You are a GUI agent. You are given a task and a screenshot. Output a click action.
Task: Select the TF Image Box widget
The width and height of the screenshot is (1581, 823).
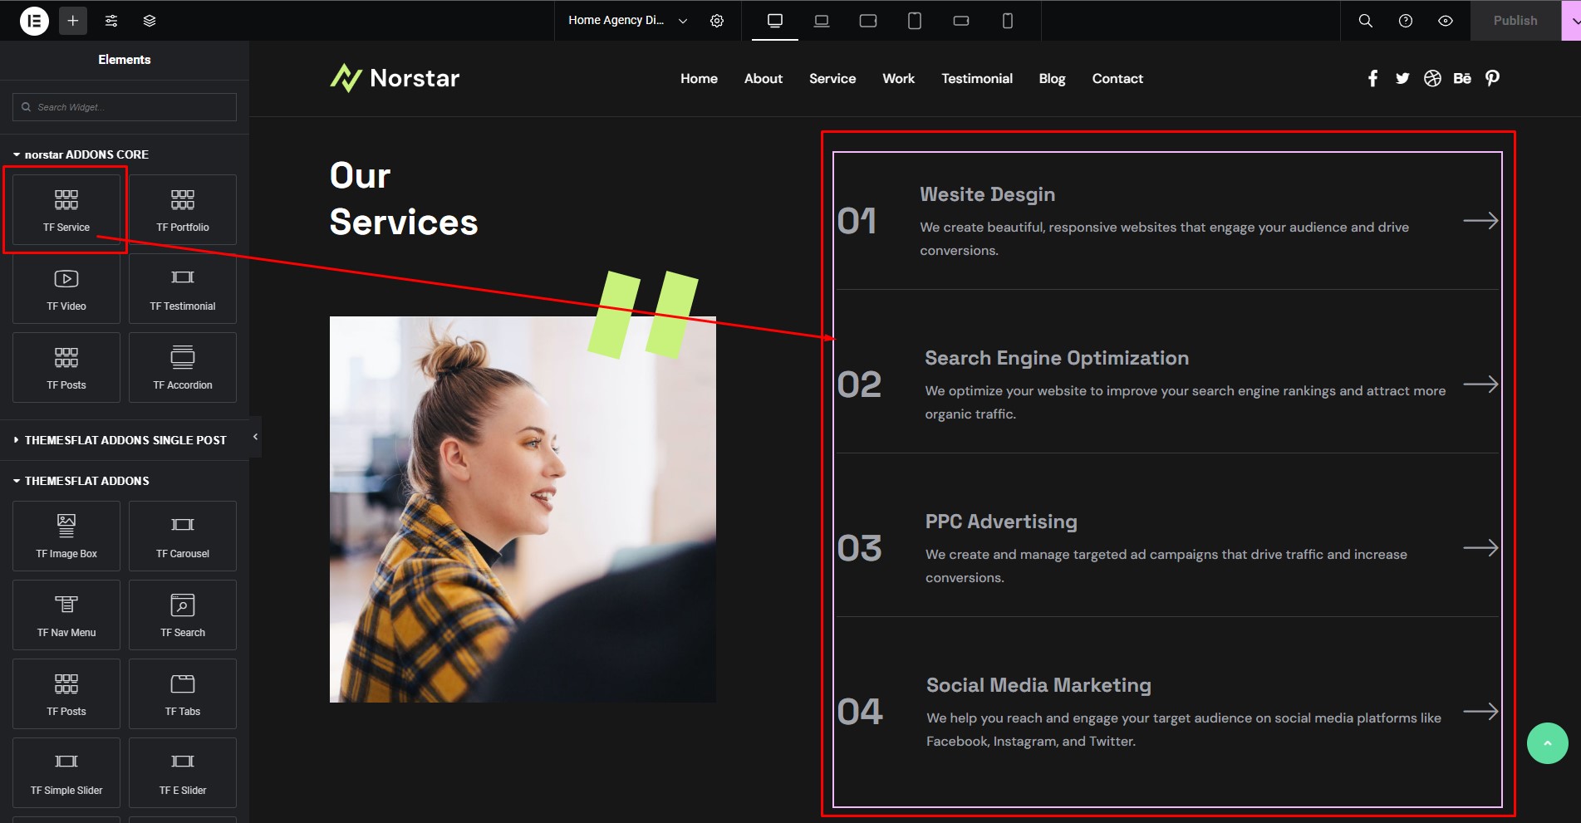click(66, 536)
